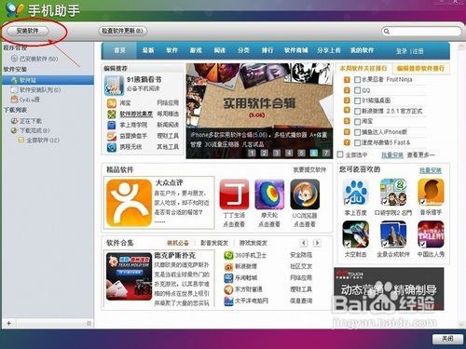Tick the QQ checkbox in ranking list
This screenshot has width=466, height=349.
(357, 90)
